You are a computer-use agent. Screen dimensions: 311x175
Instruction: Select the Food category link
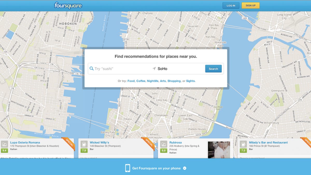tap(131, 81)
